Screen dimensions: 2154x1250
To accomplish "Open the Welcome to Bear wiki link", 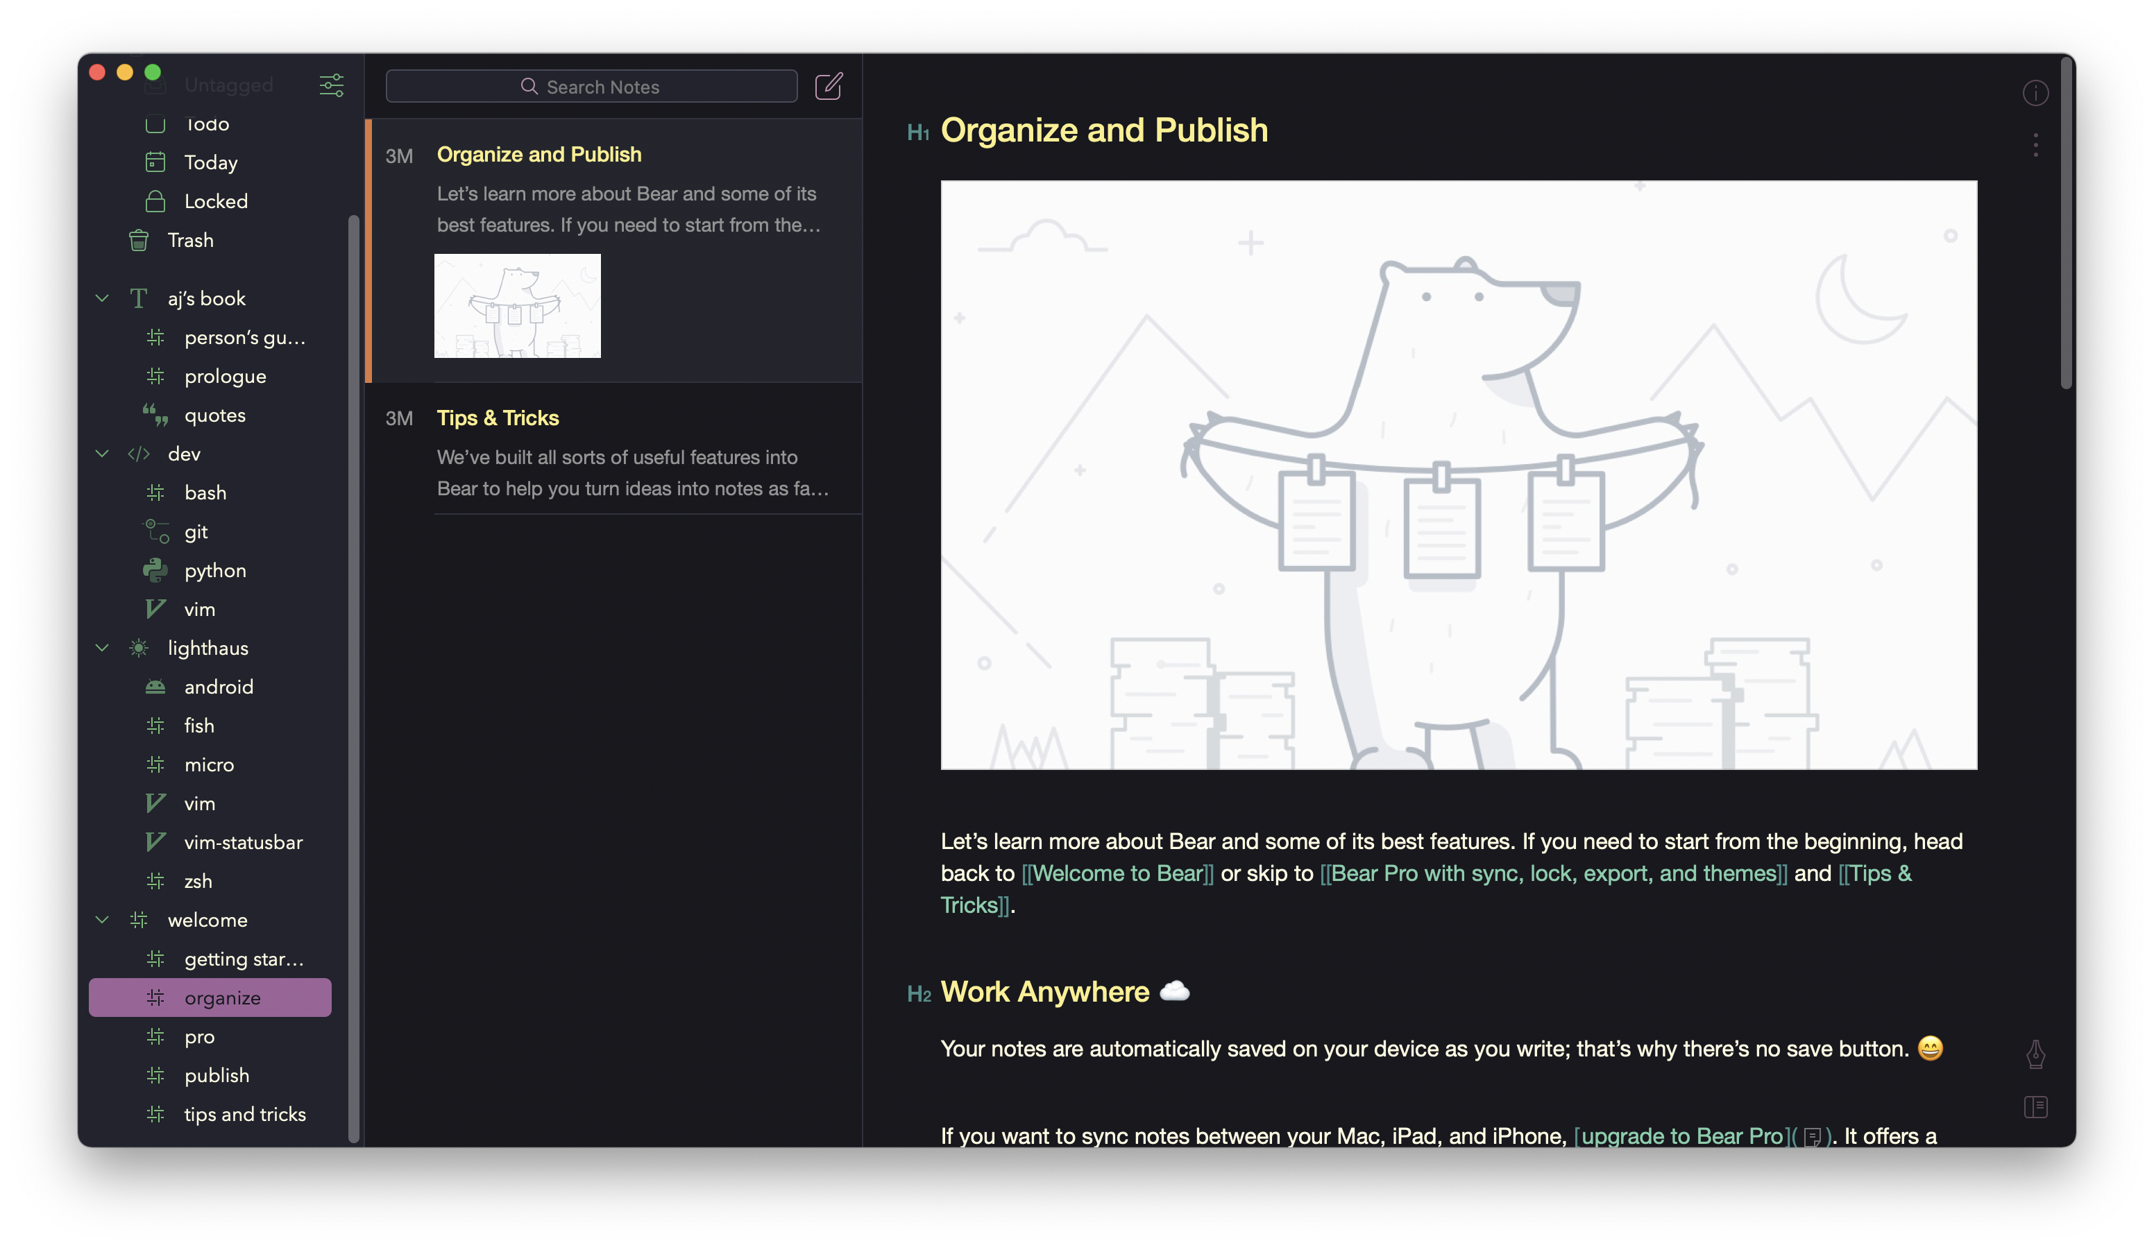I will pos(1117,873).
